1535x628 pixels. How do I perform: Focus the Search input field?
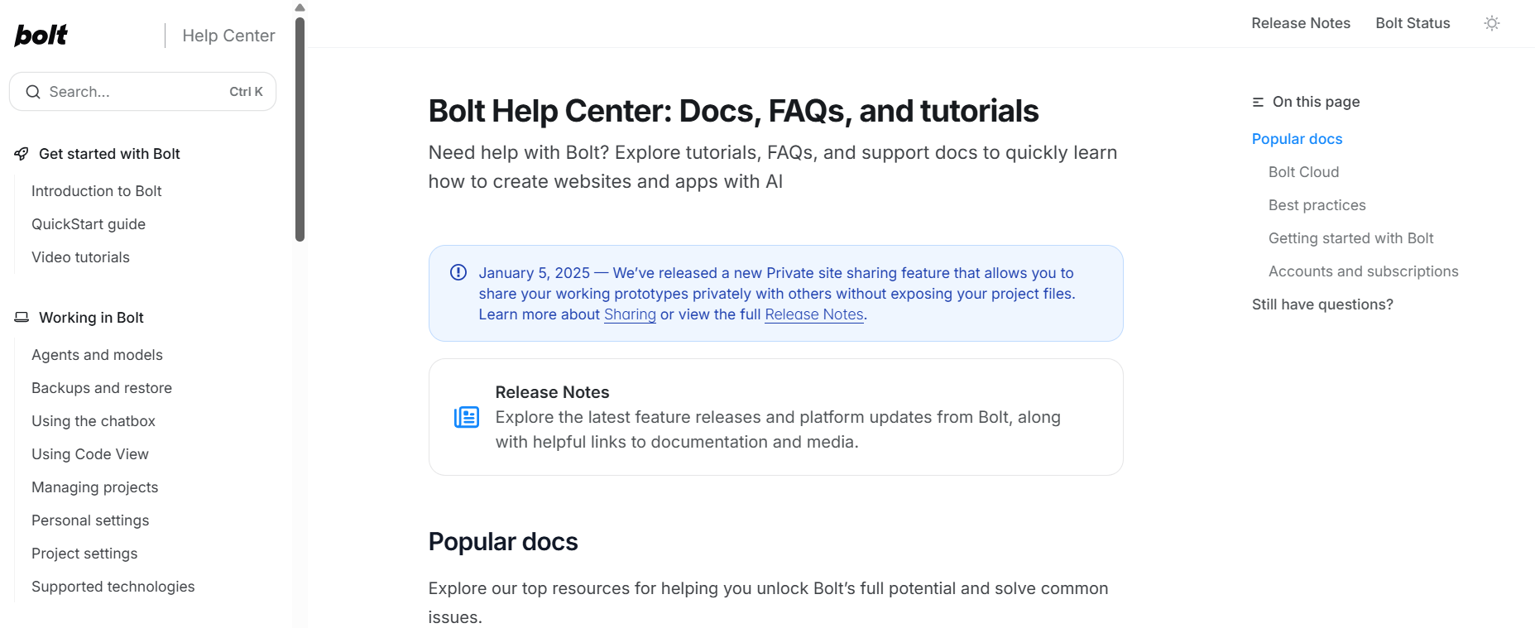pos(142,92)
